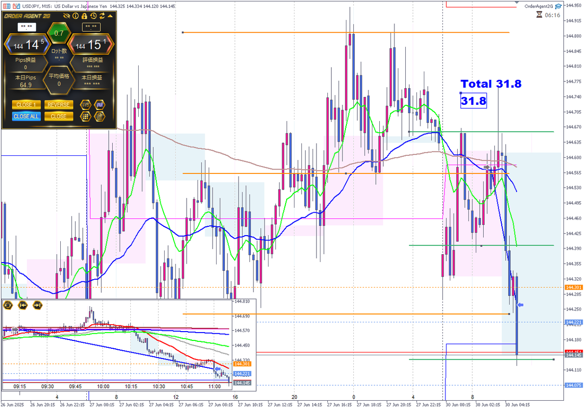588x410 pixels.
Task: Open the grid hexagon icon
Action: (x=86, y=116)
